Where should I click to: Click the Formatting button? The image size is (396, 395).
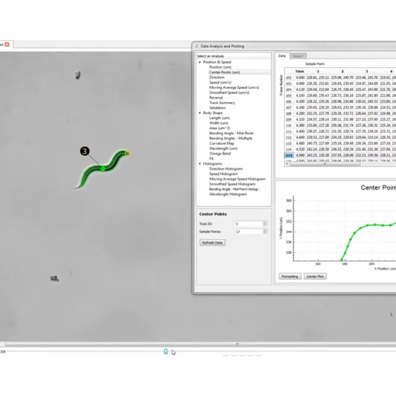290,276
